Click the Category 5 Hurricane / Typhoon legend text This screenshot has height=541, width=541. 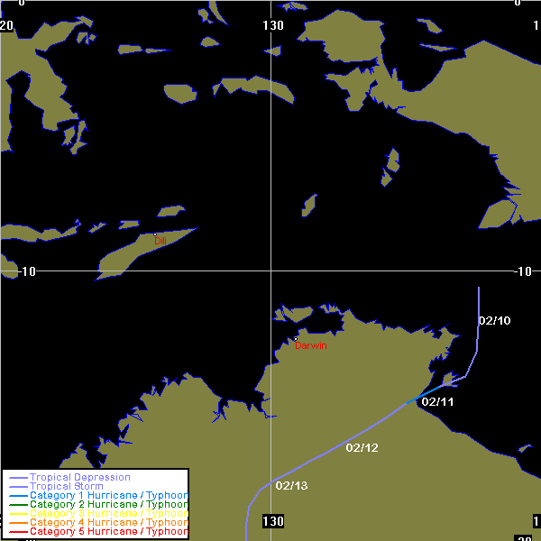tap(108, 532)
